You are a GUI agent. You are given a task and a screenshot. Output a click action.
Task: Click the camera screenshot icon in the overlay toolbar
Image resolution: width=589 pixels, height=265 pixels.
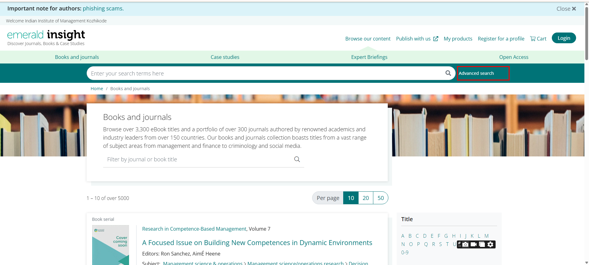click(x=465, y=244)
